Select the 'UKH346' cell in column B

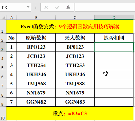click(36, 74)
